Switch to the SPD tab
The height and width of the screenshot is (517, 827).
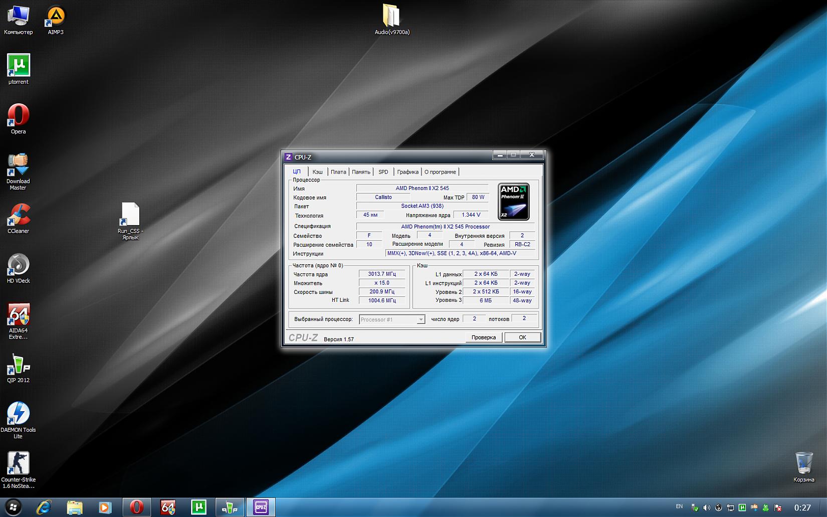tap(383, 172)
